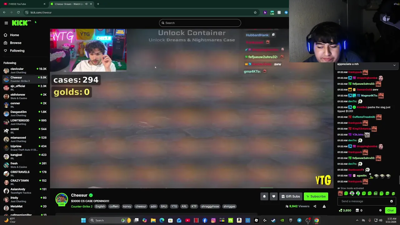Click the green Chat send button
The width and height of the screenshot is (400, 225).
(x=391, y=211)
